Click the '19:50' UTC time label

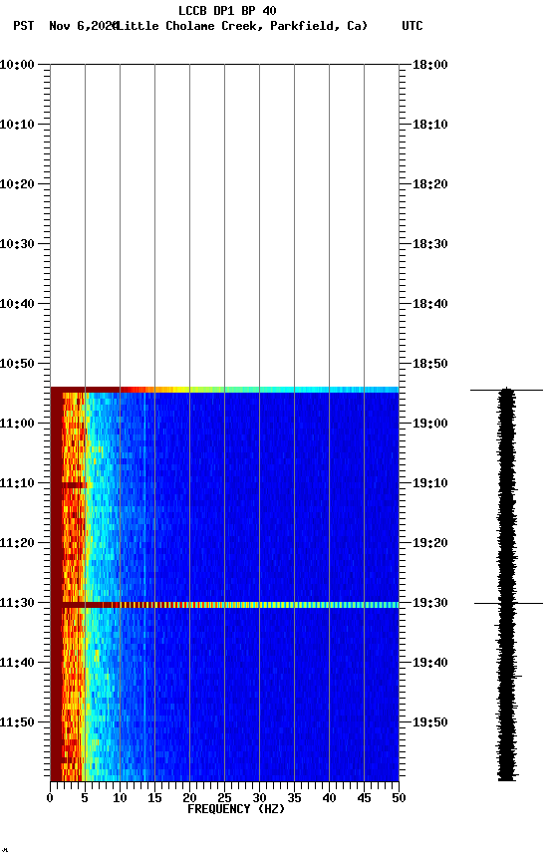pyautogui.click(x=430, y=722)
